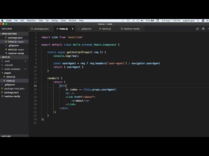The image size is (209, 156).
Task: Open the Apple menu icon
Action: point(2,21)
